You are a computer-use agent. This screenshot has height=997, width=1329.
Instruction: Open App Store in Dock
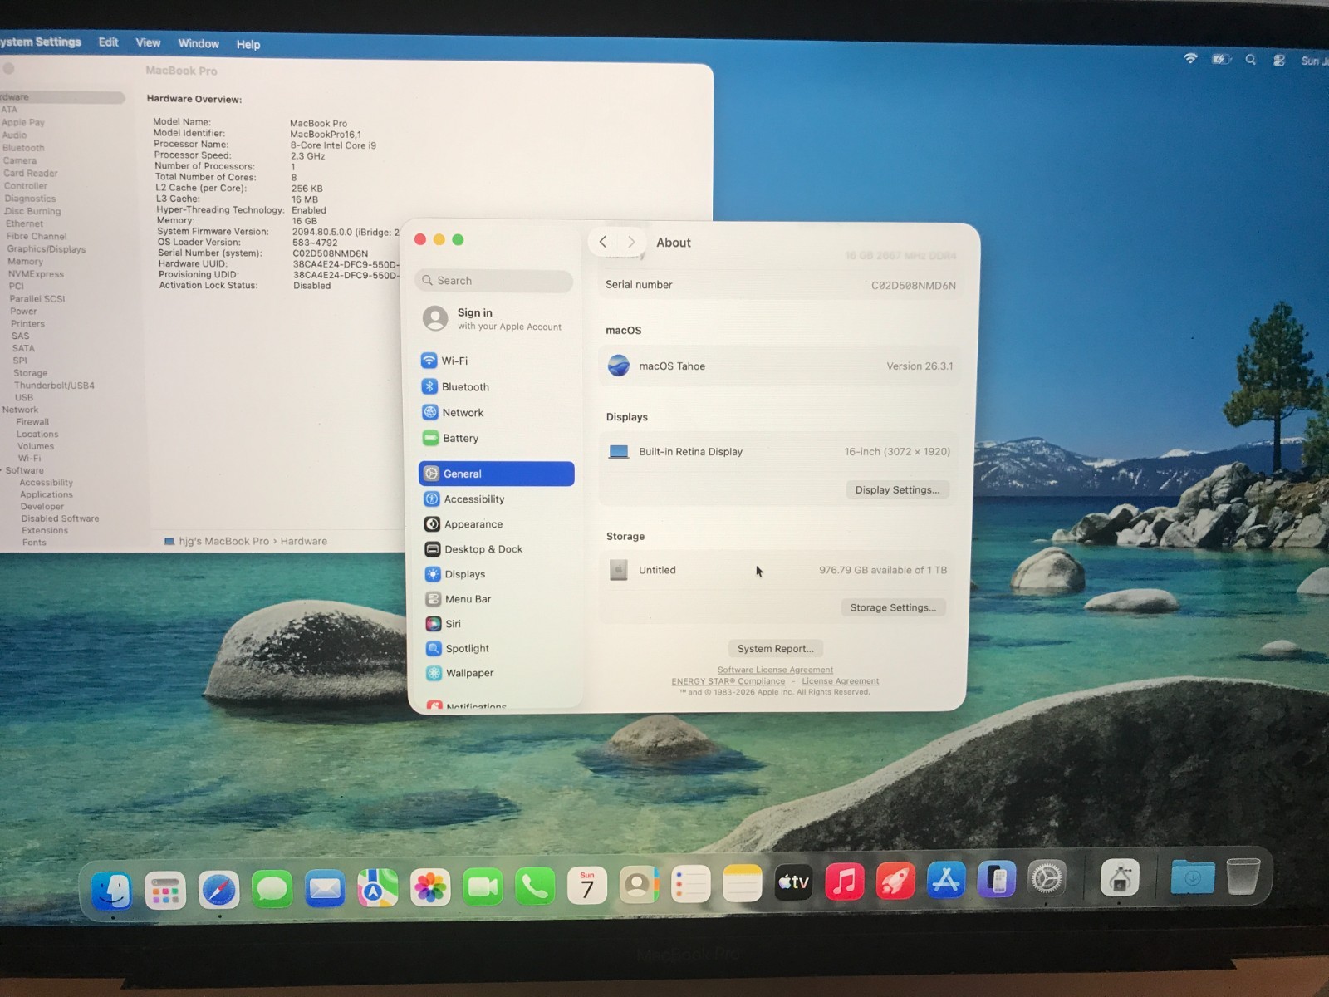(x=945, y=879)
